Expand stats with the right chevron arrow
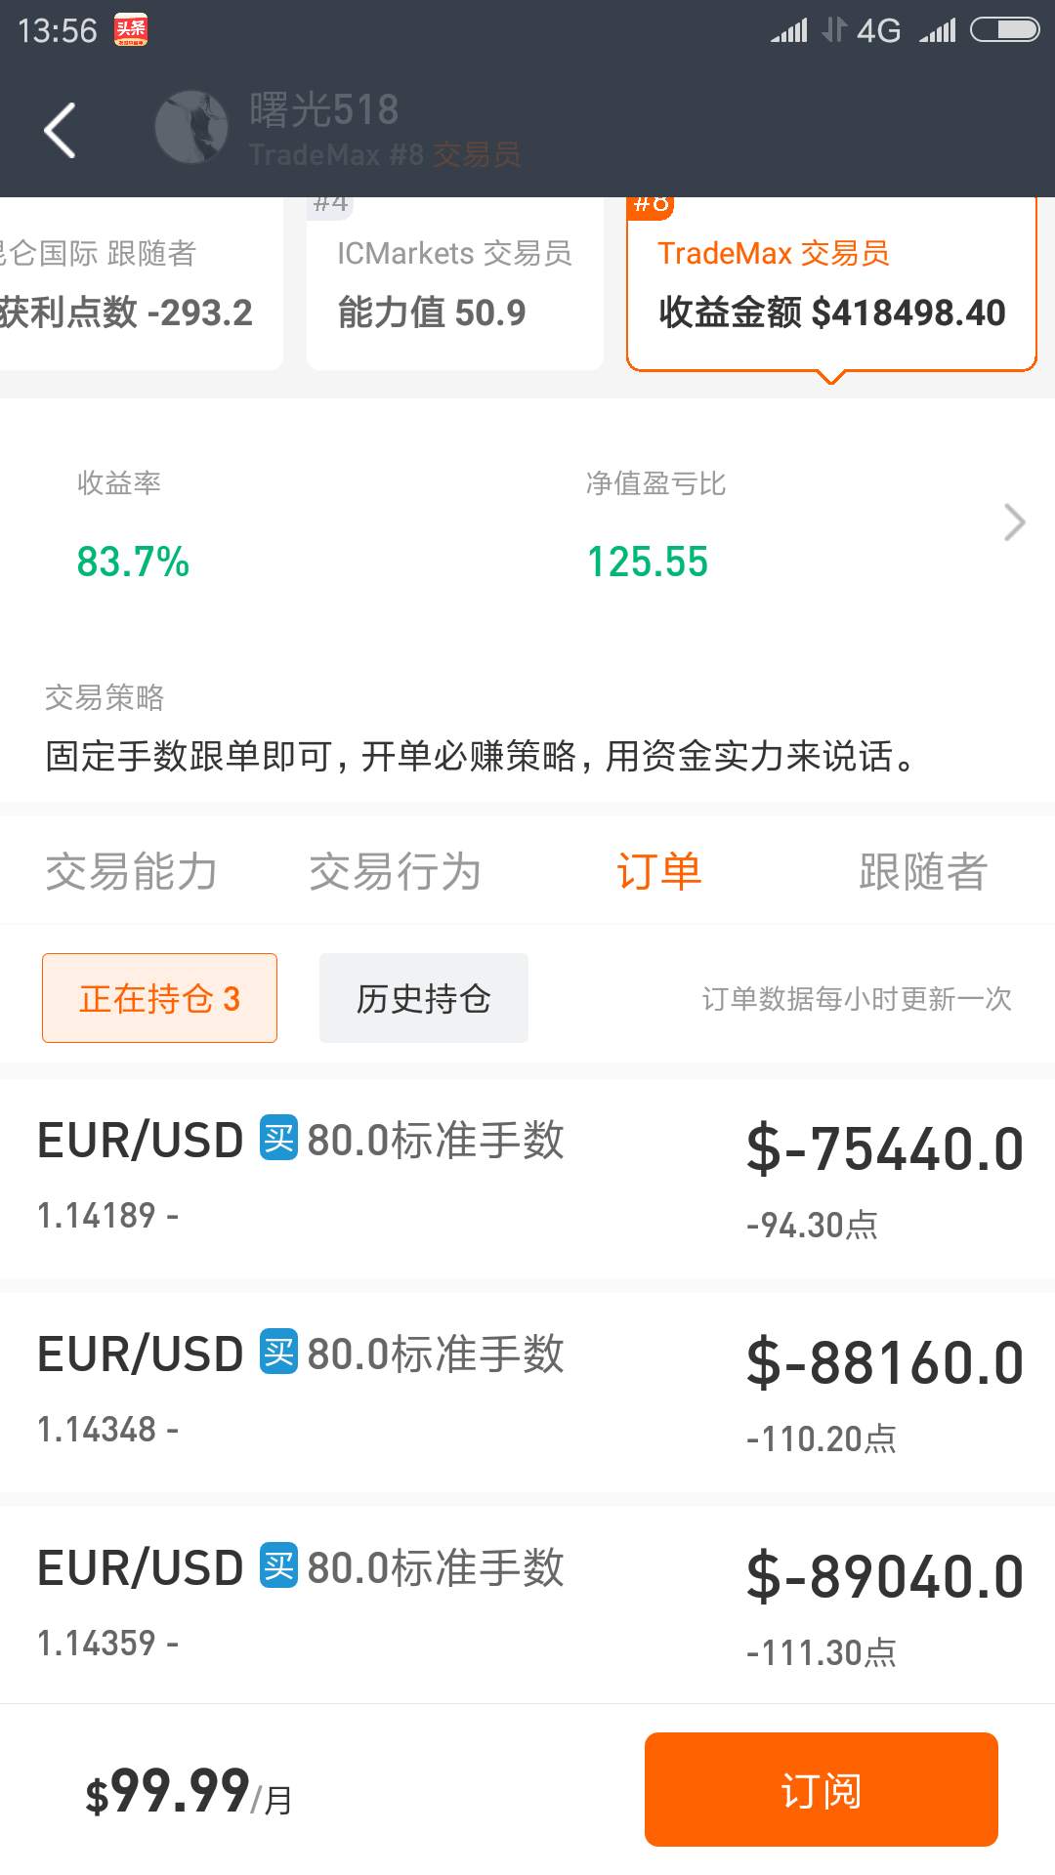The image size is (1055, 1875). (1015, 522)
